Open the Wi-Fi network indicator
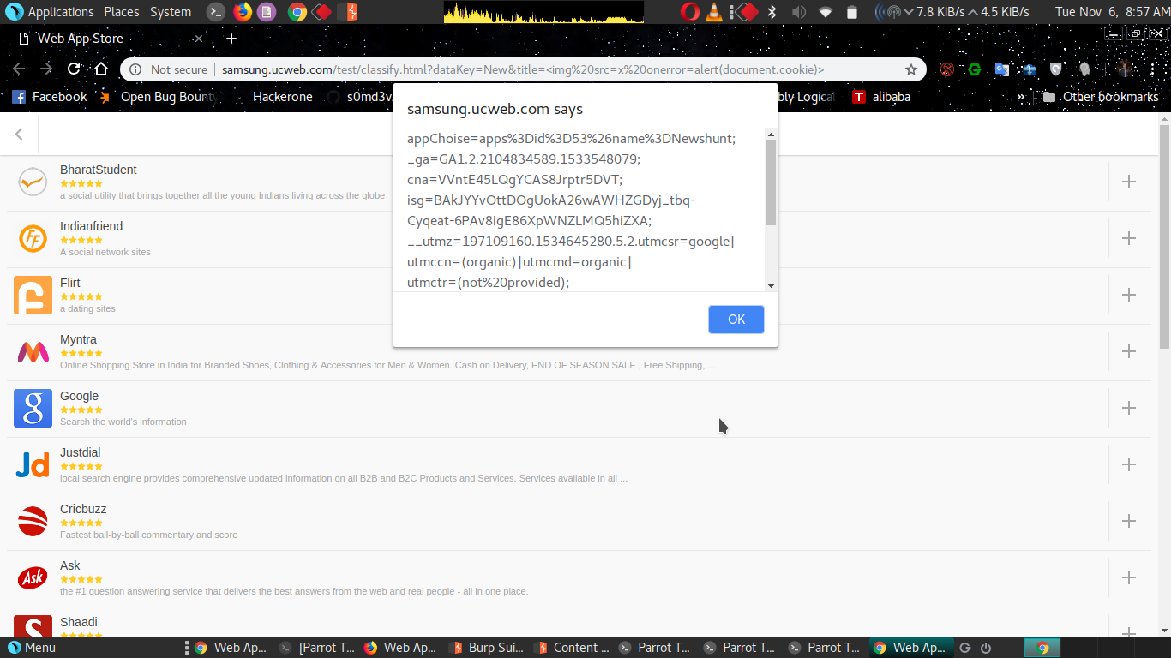The image size is (1171, 658). coord(825,12)
